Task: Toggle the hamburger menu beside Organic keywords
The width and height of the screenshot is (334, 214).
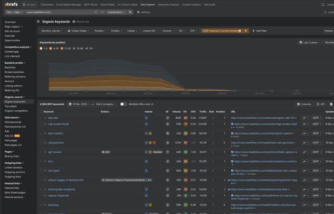Action: 38,22
